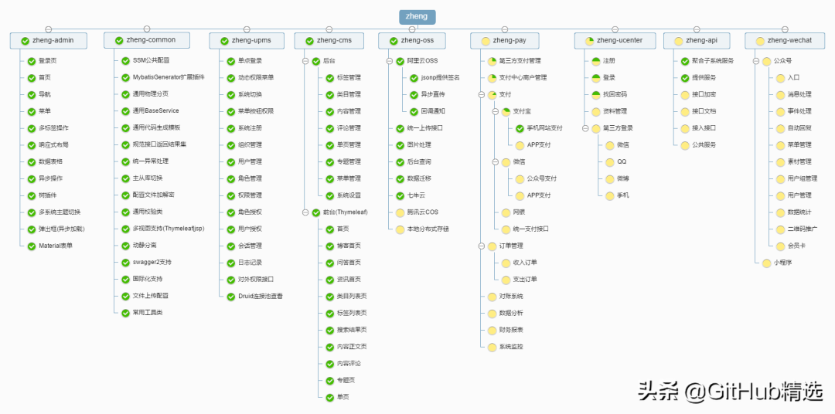Collapse the 订单管理 branch
Viewport: 835px width, 414px height.
(482, 246)
